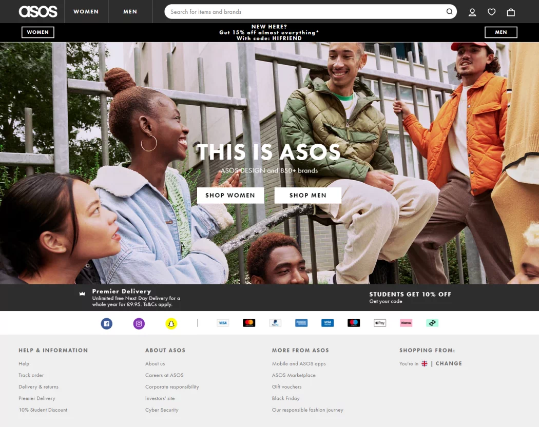Click the THIS IS ASOS hero heading
Screen dimensions: 539x427
click(269, 152)
